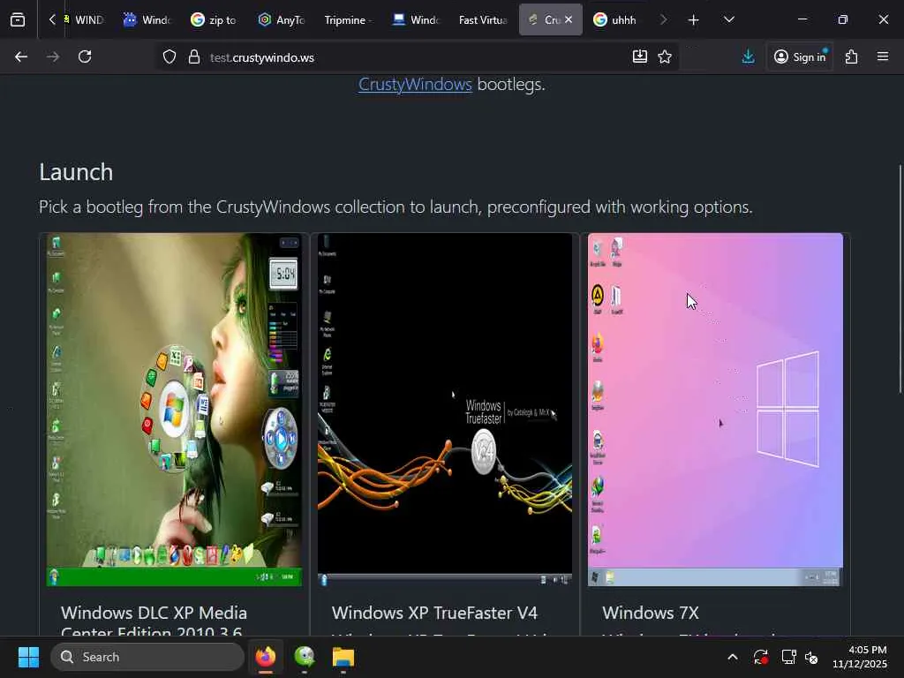This screenshot has width=904, height=678.
Task: Focus the test.crustywindo.ws address bar
Action: click(x=415, y=57)
